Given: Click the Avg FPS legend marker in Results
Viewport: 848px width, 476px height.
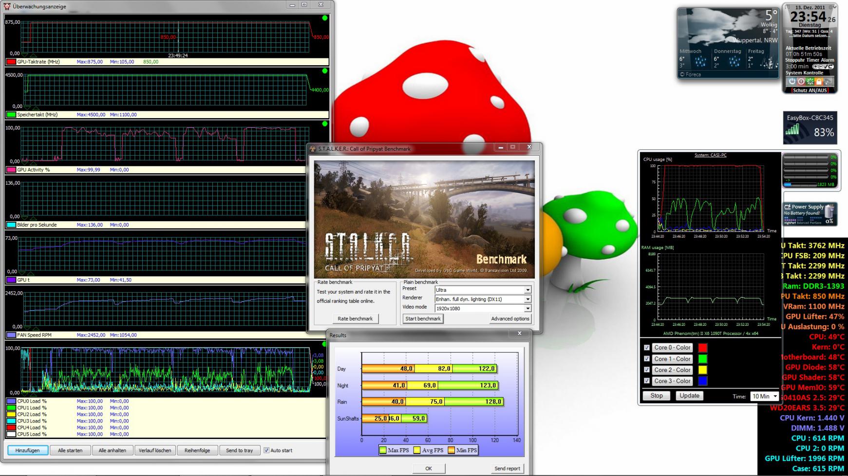Looking at the screenshot, I should pyautogui.click(x=417, y=450).
